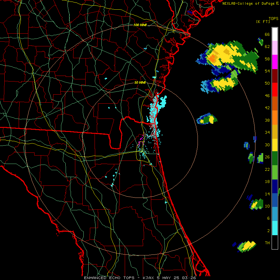Click the dark red 54 kft legend swatch
Screen dimensions: 280x280
275,76
